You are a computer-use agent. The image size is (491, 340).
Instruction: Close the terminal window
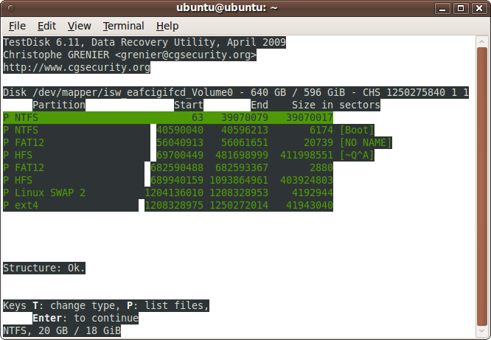pyautogui.click(x=479, y=8)
